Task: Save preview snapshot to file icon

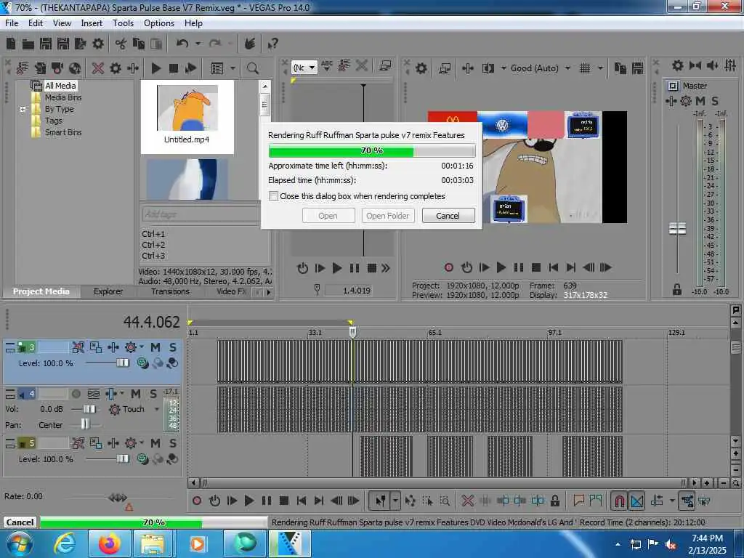Action: point(638,68)
